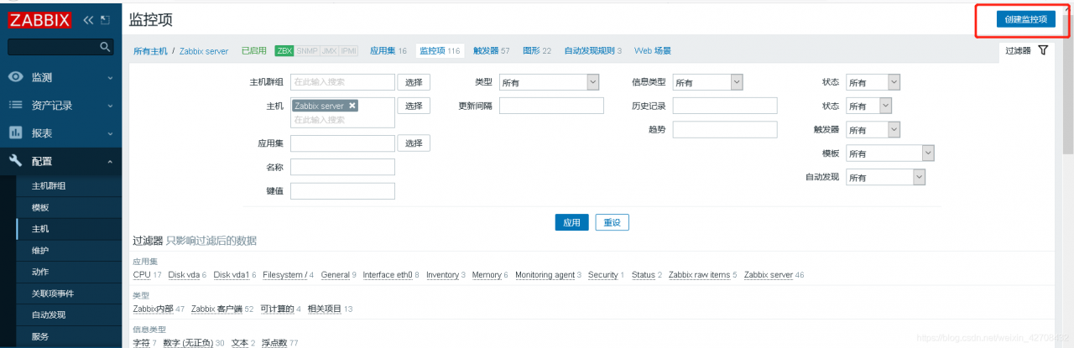
Task: Open the second 状态 dropdown
Action: coord(868,106)
